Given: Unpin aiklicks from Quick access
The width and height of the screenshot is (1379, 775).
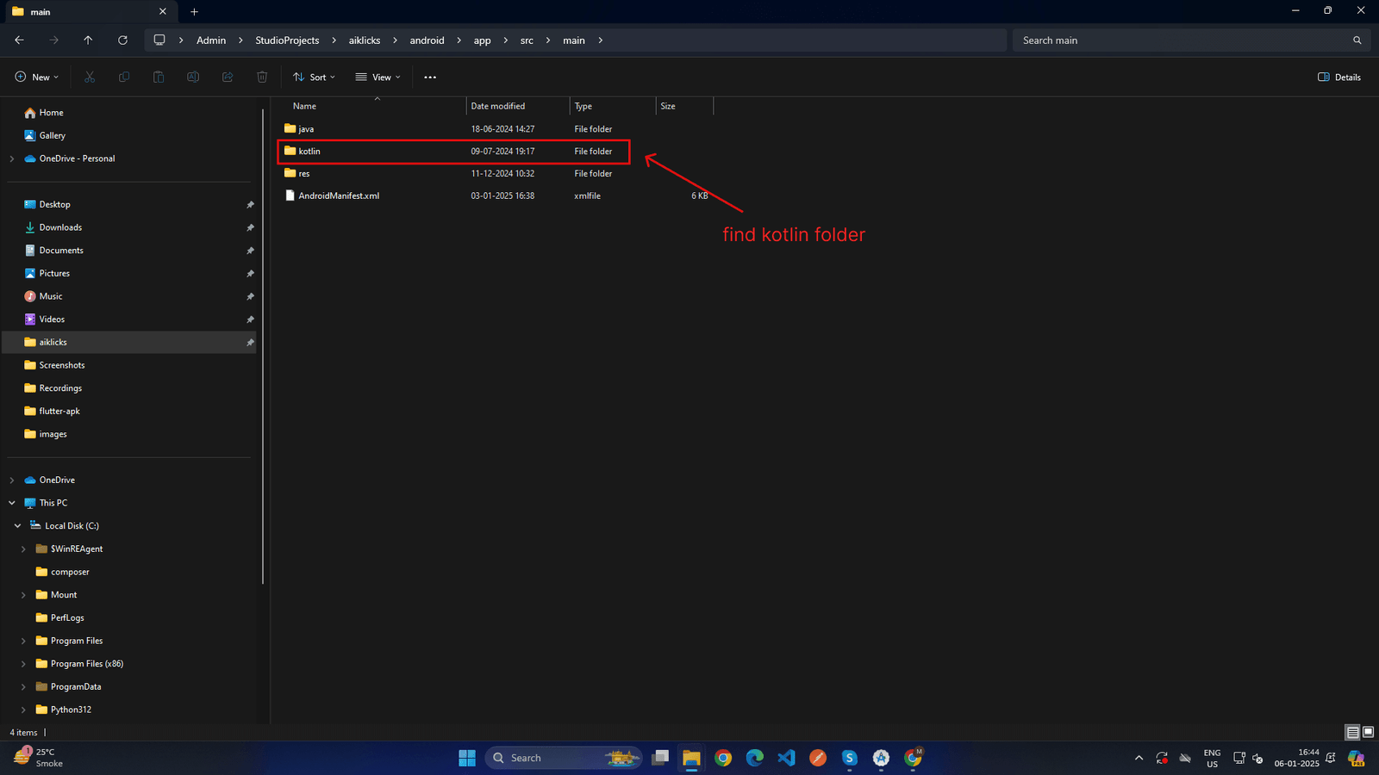Looking at the screenshot, I should [x=250, y=343].
